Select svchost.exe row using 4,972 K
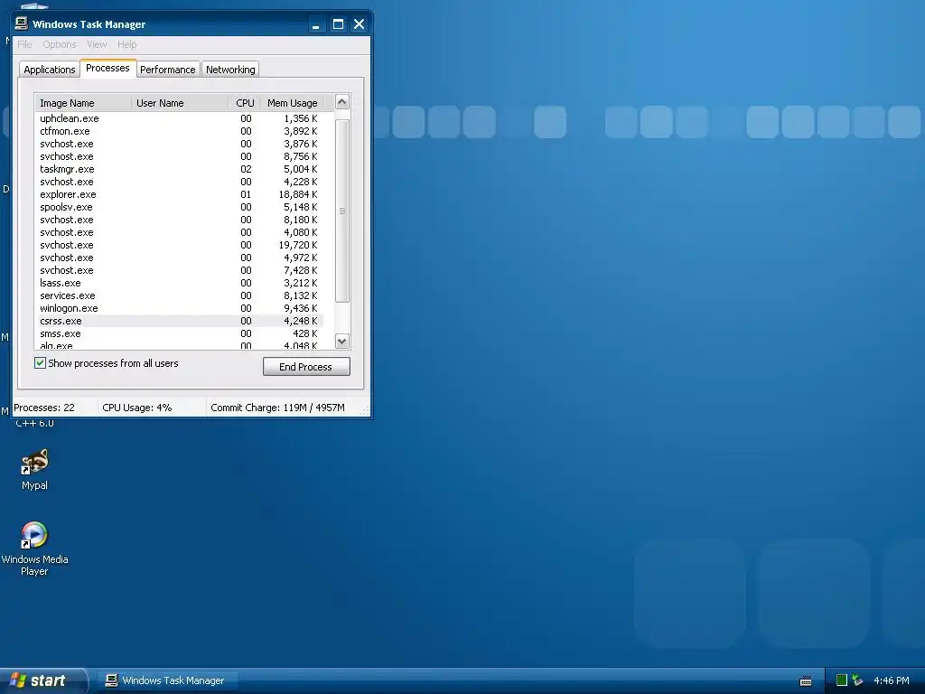 point(179,258)
